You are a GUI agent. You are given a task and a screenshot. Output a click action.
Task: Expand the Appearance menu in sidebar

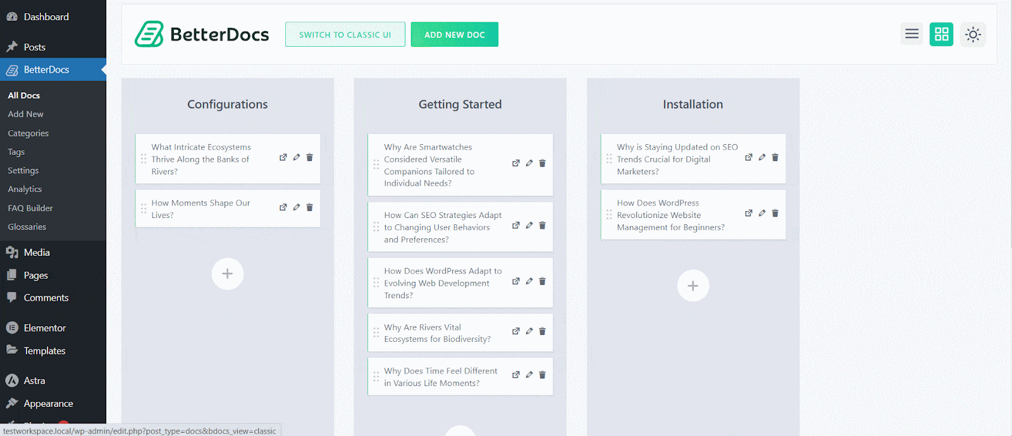coord(48,404)
